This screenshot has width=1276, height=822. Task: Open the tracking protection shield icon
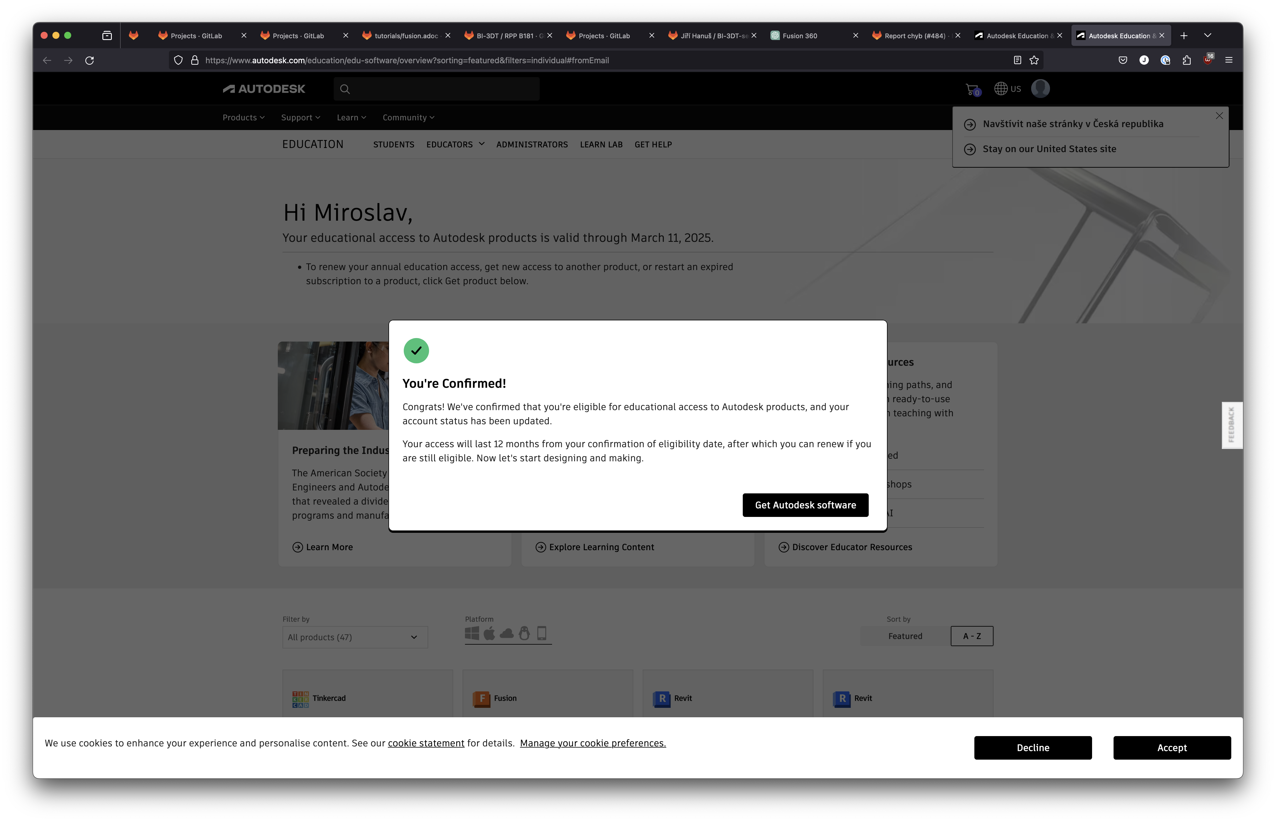click(x=178, y=60)
